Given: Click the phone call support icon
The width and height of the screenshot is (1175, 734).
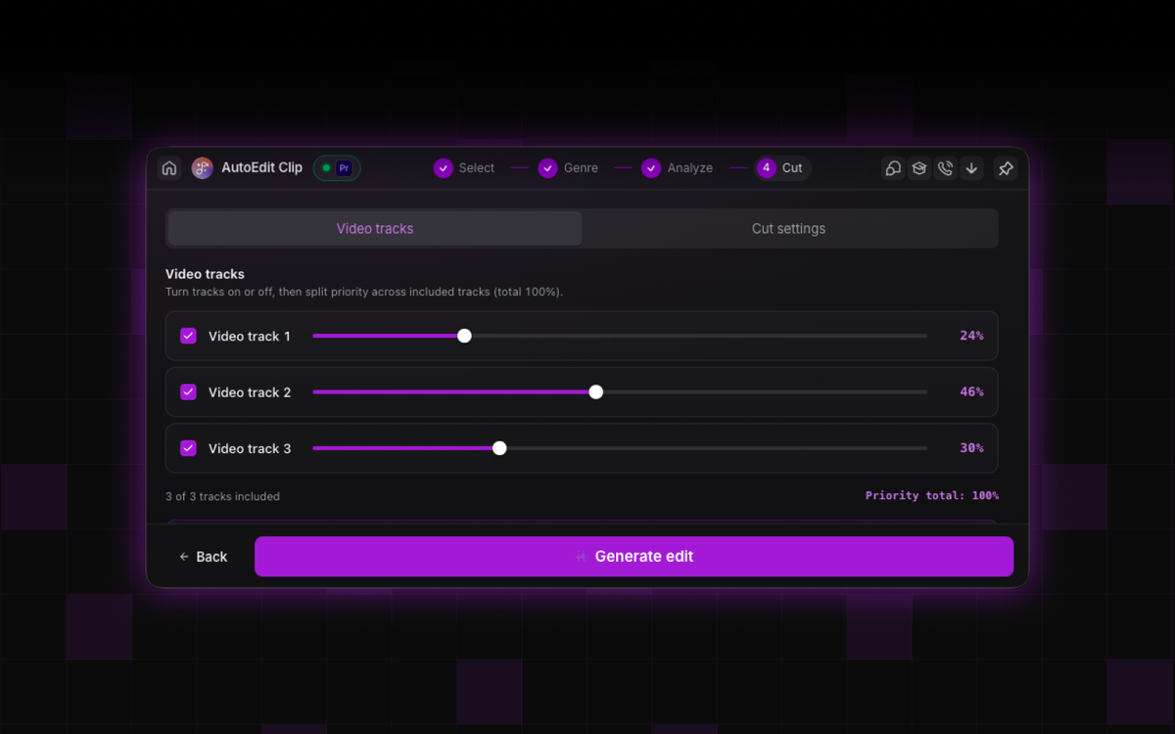Looking at the screenshot, I should [945, 168].
